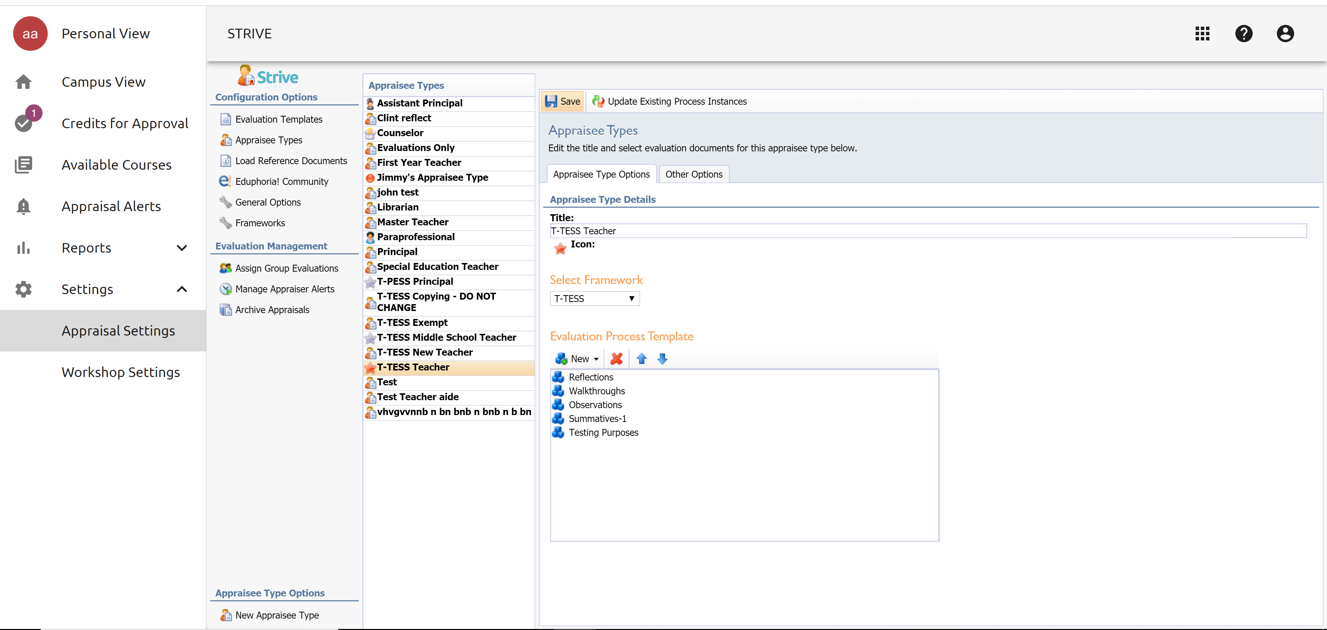Switch to Appraisee Type Options tab
The height and width of the screenshot is (630, 1327).
tap(601, 175)
